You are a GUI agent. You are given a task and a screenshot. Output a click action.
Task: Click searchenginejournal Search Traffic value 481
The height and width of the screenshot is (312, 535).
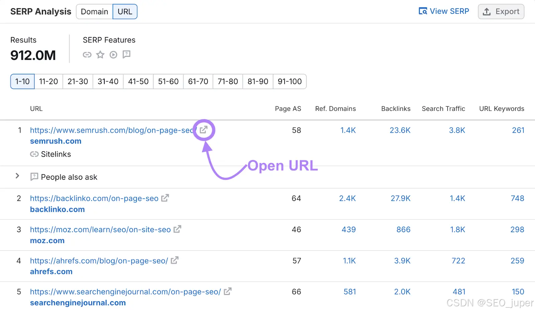click(459, 292)
